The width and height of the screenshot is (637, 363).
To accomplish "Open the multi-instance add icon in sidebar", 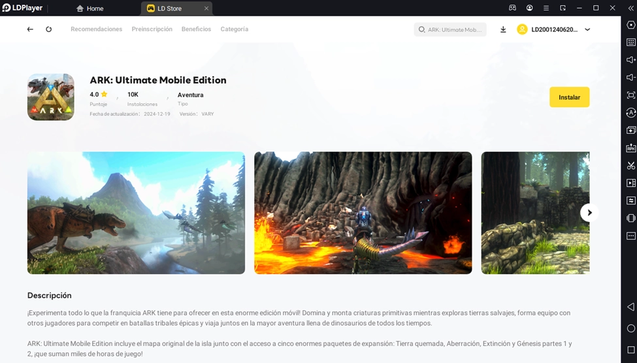I will pyautogui.click(x=631, y=131).
